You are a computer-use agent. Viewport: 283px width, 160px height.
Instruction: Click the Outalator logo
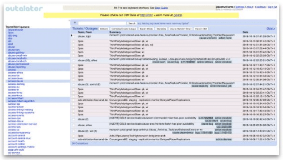(24, 9)
